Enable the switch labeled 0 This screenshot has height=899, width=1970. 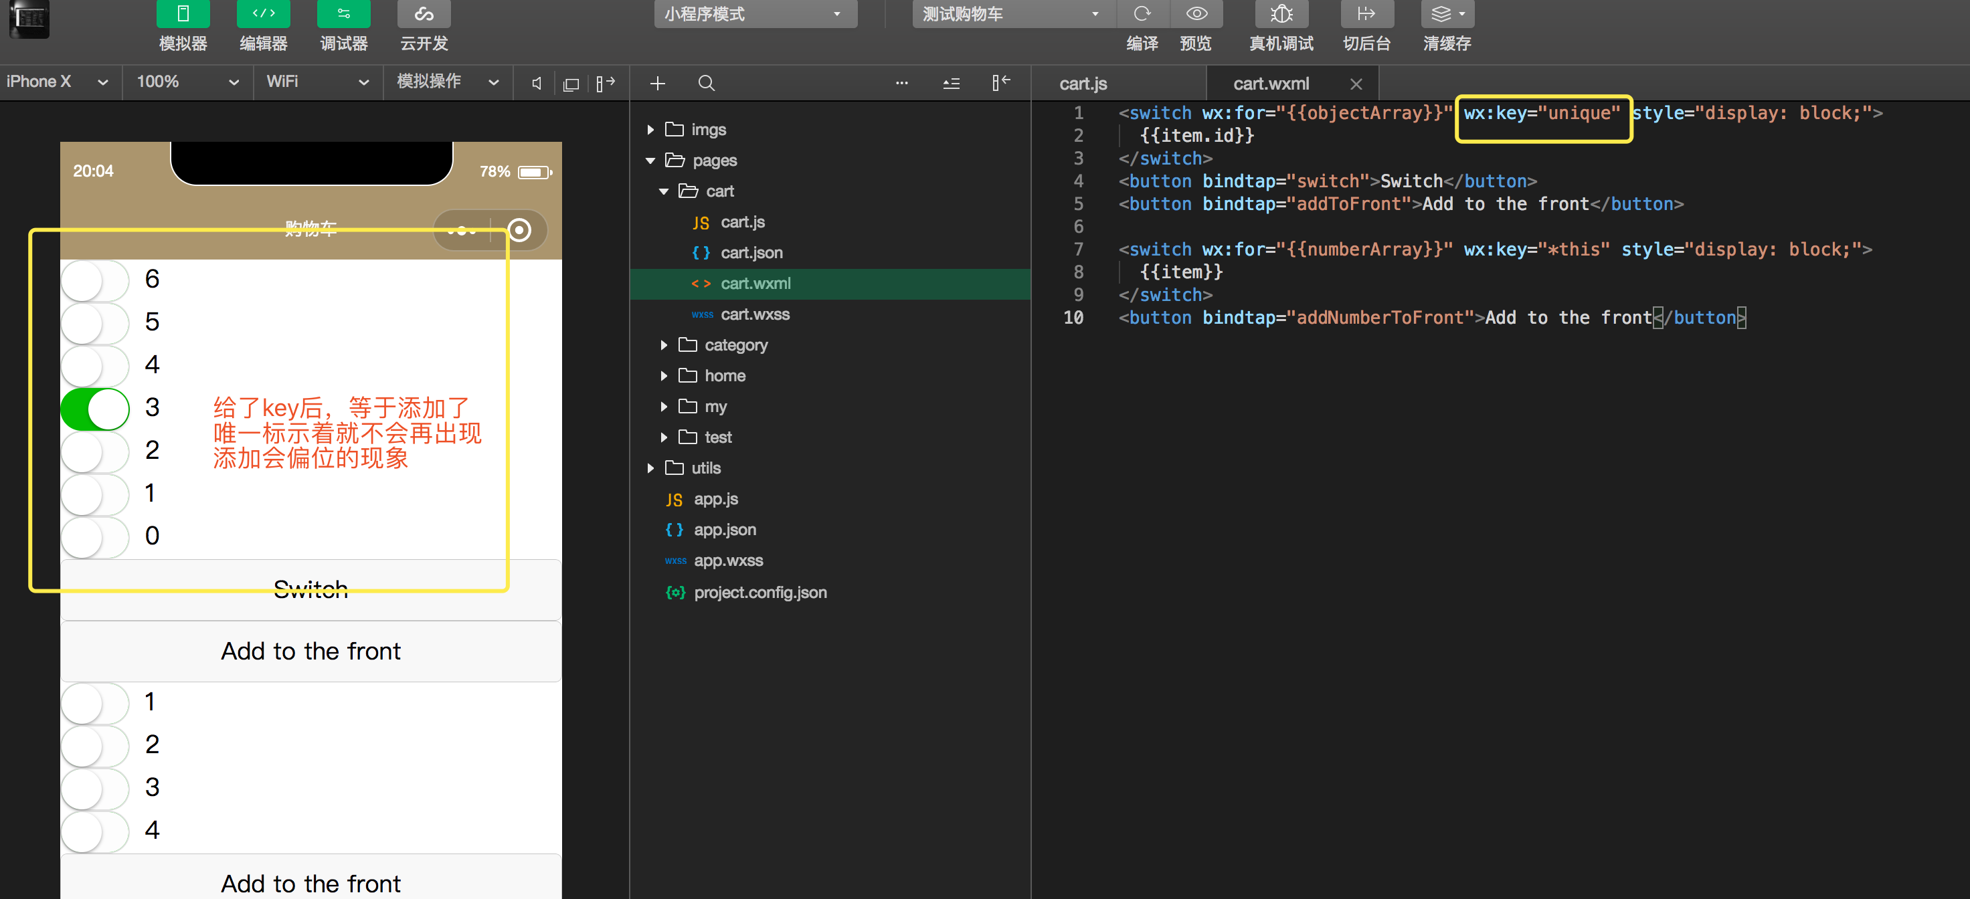pos(96,536)
